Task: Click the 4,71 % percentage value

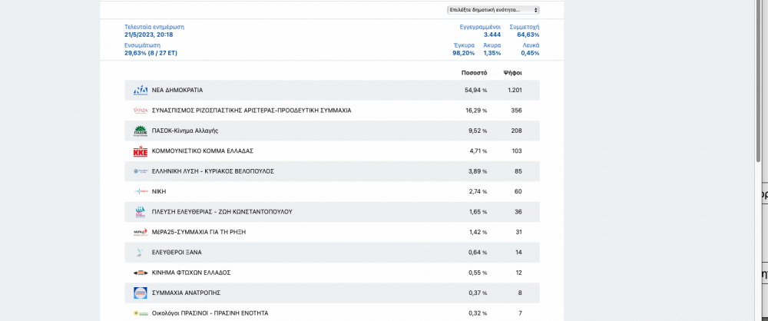Action: pyautogui.click(x=478, y=151)
